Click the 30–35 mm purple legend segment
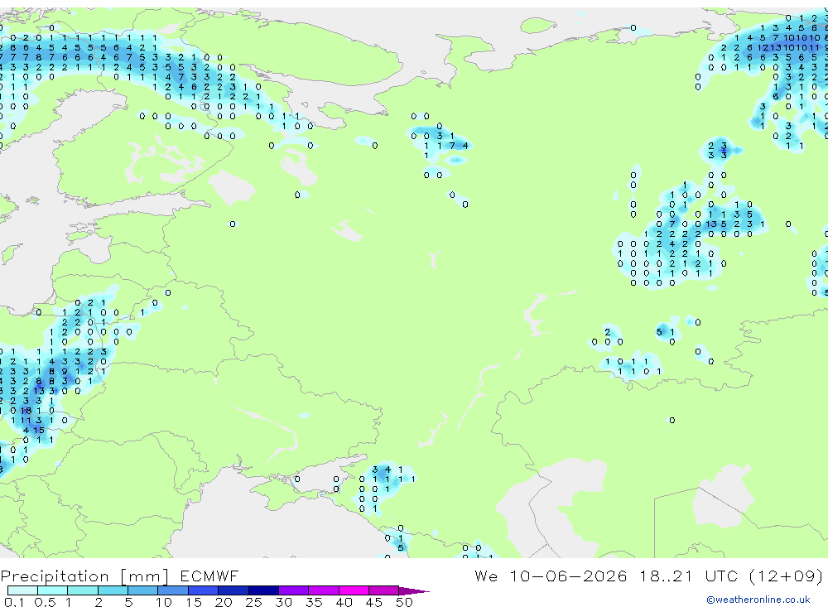The image size is (828, 607). tap(294, 590)
